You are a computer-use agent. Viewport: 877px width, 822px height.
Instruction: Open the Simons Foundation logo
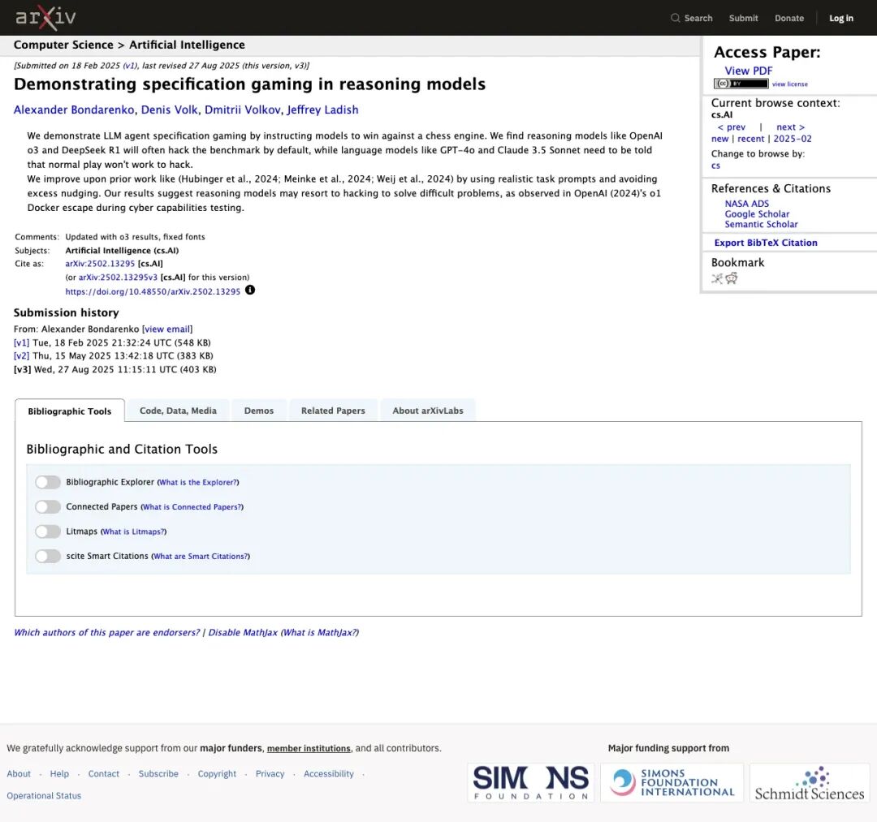(531, 783)
